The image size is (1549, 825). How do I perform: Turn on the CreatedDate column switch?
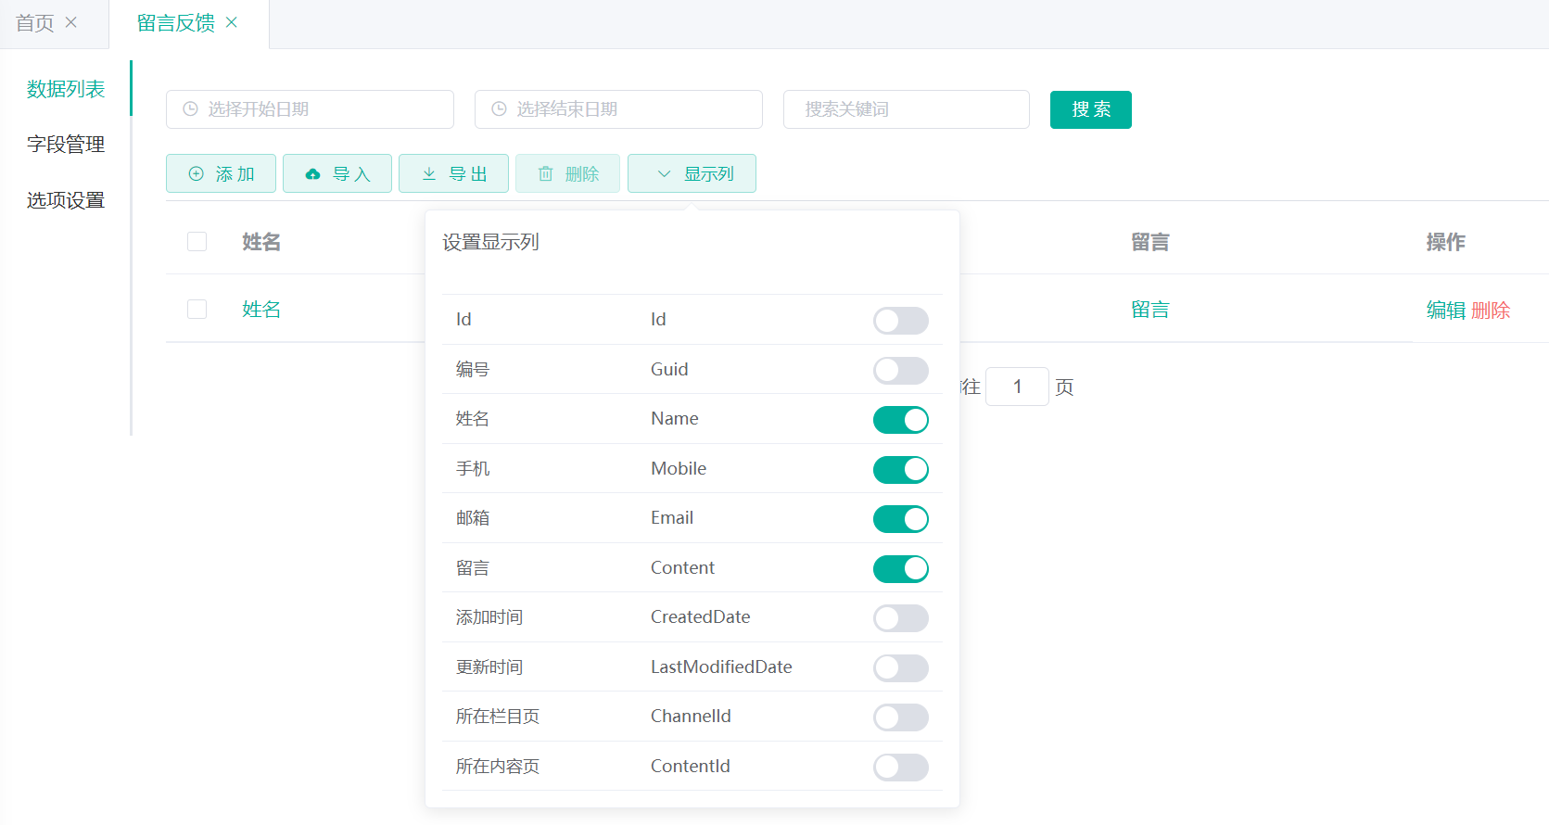click(900, 618)
